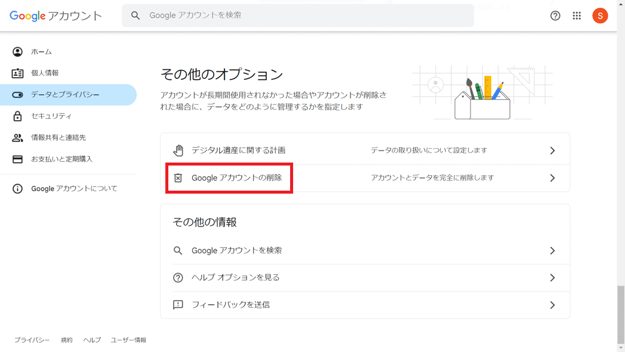Click the お支払いと定期購入 card icon
This screenshot has height=352, width=625.
click(17, 159)
